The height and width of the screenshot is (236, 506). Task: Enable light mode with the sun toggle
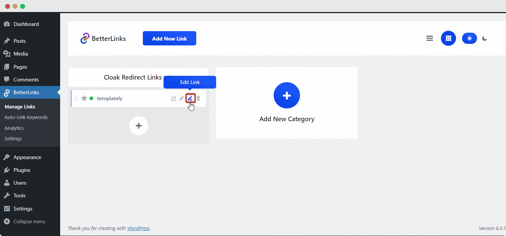tap(469, 38)
